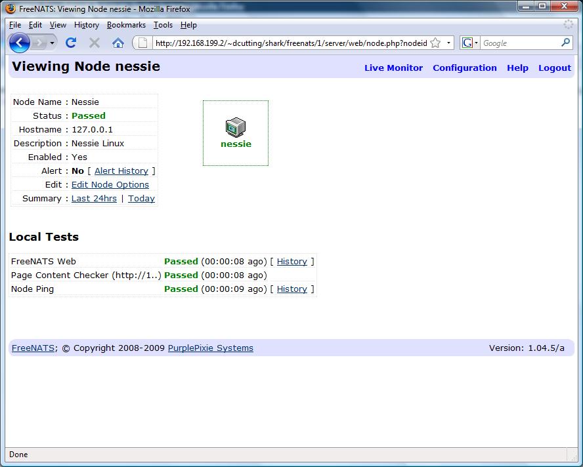Open the back/forward history dropdown arrow
Viewport: 583px width, 467px height.
(52, 43)
